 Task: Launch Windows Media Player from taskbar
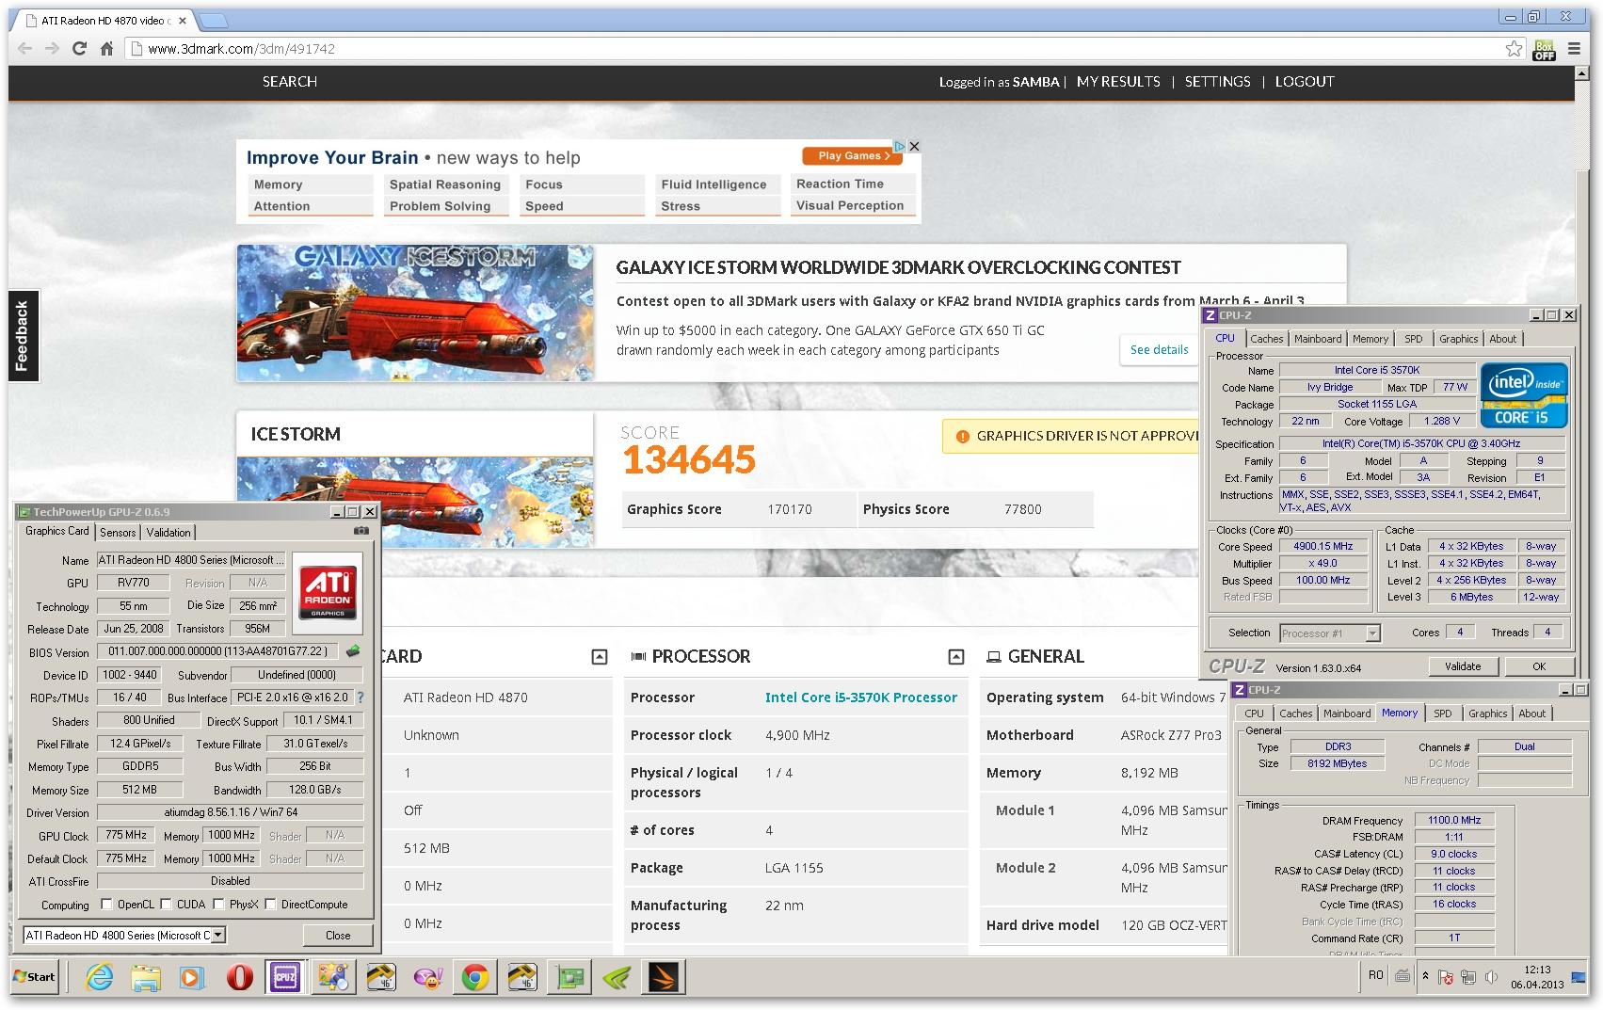point(191,978)
